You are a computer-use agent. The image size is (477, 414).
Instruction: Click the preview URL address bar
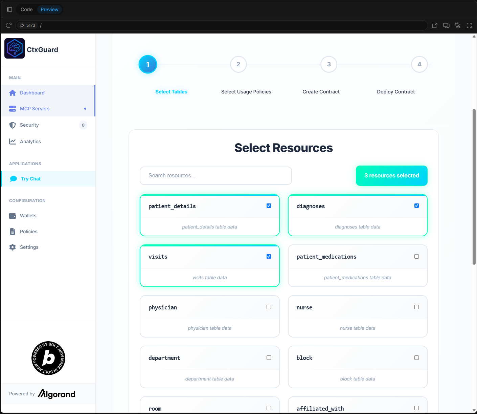tap(222, 25)
